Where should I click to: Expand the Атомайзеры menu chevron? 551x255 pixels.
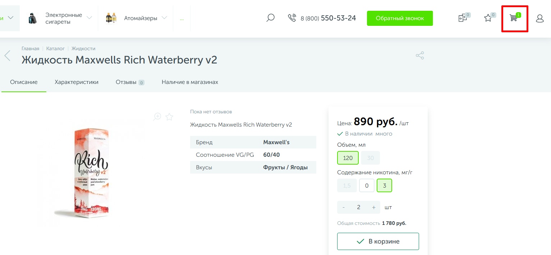point(164,18)
